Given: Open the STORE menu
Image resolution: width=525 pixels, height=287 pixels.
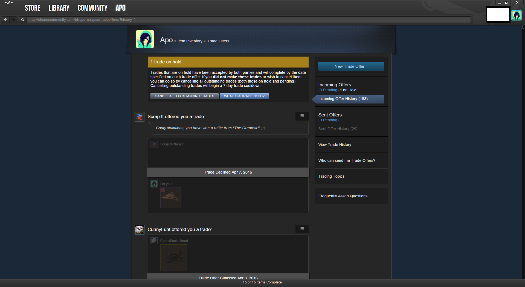Looking at the screenshot, I should (33, 8).
